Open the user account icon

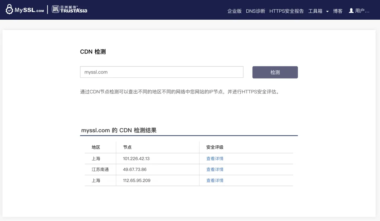[351, 11]
